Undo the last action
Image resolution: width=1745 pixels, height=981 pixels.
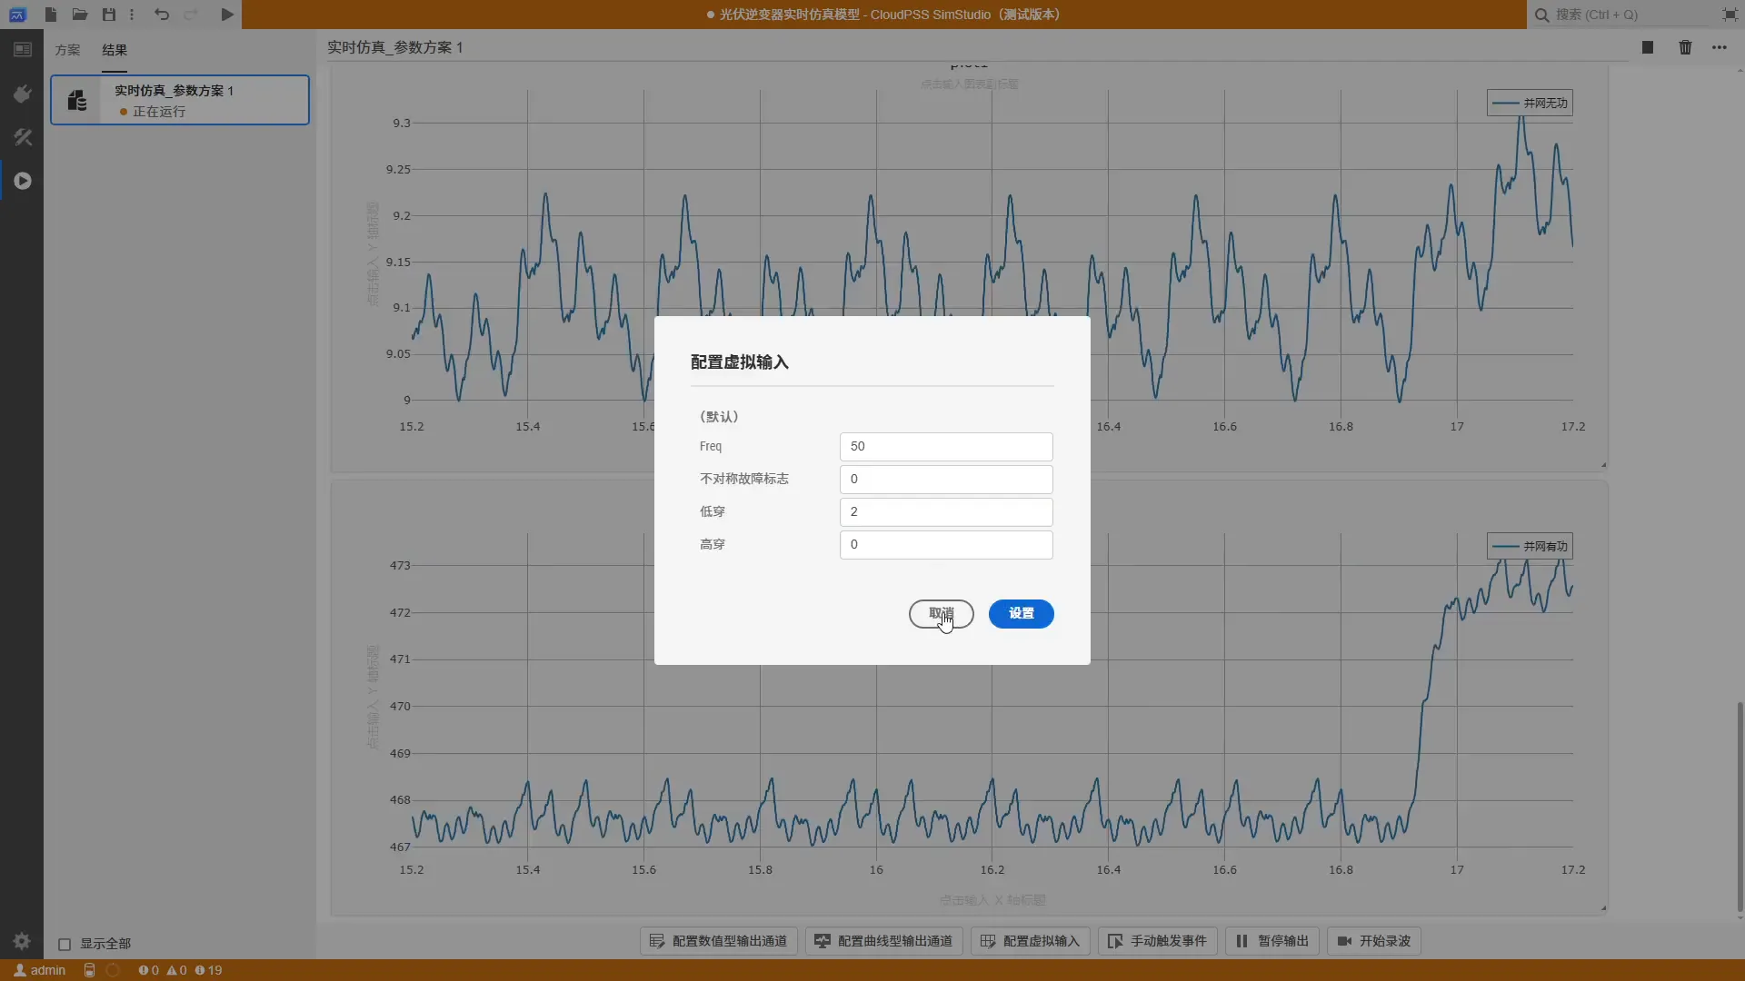click(162, 15)
